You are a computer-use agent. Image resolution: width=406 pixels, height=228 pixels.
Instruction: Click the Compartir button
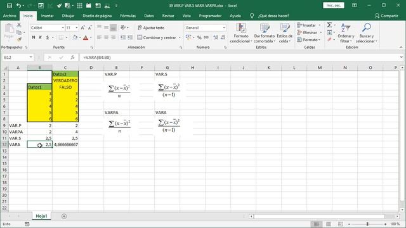(x=386, y=16)
